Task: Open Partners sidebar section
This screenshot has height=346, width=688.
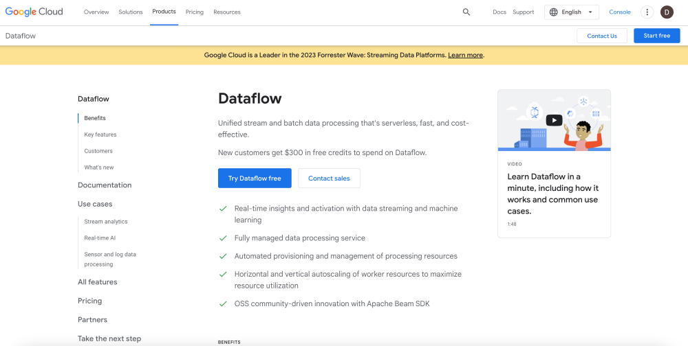Action: point(93,320)
